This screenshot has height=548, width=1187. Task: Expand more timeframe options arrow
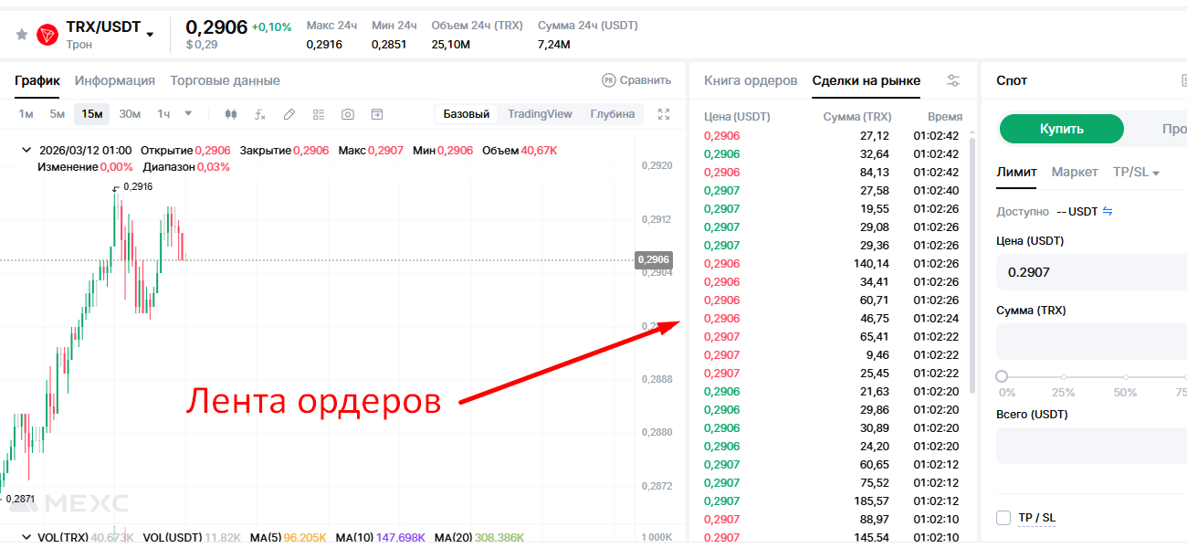tap(188, 114)
